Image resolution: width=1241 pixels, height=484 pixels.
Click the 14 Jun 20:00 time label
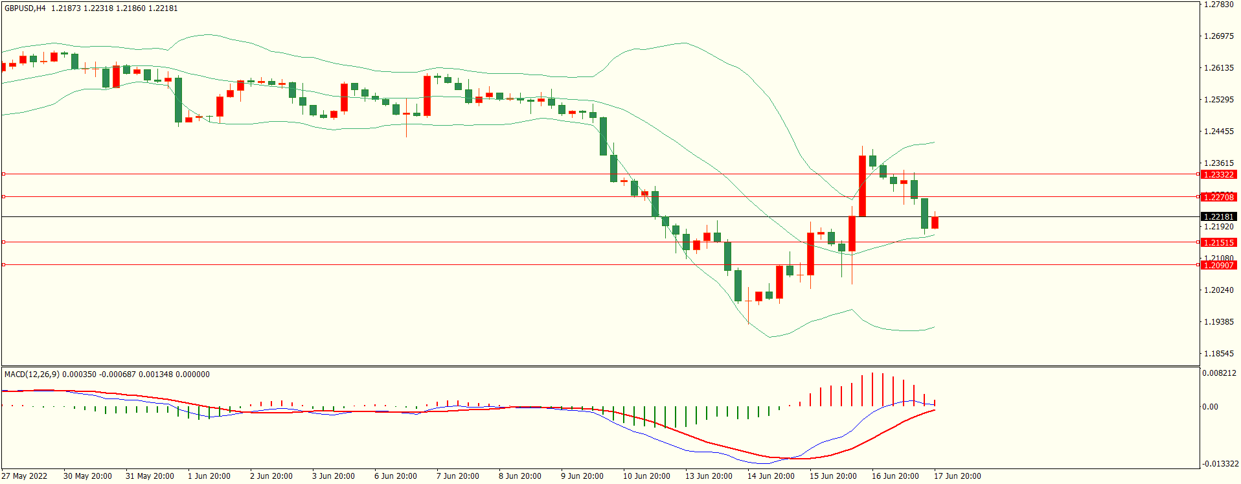771,476
